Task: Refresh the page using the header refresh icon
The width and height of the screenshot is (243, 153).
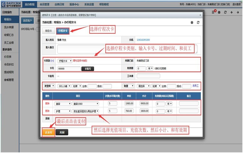Action: (225, 12)
